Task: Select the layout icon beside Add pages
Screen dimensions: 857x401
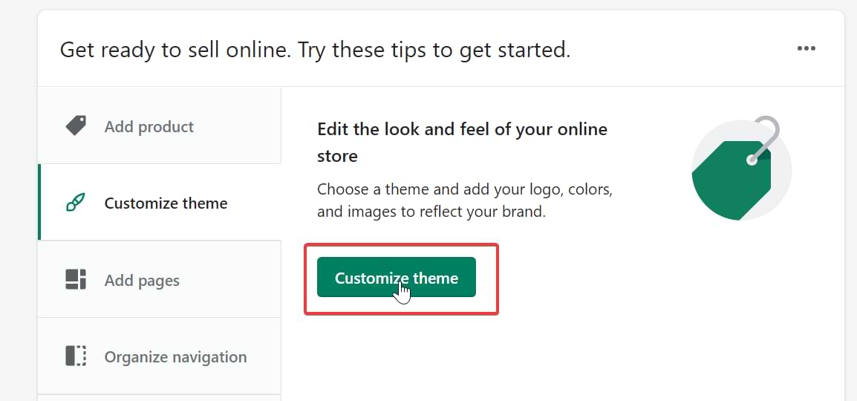Action: pos(76,279)
